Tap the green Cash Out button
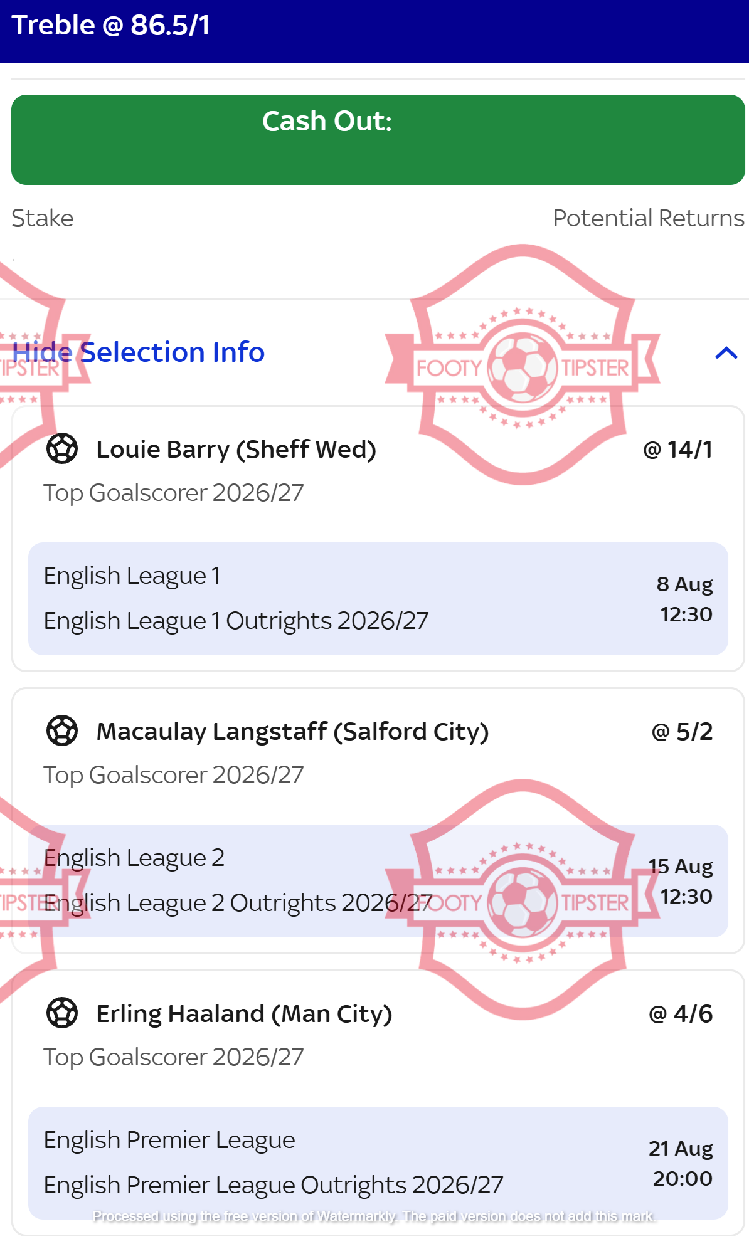The image size is (749, 1239). click(378, 140)
